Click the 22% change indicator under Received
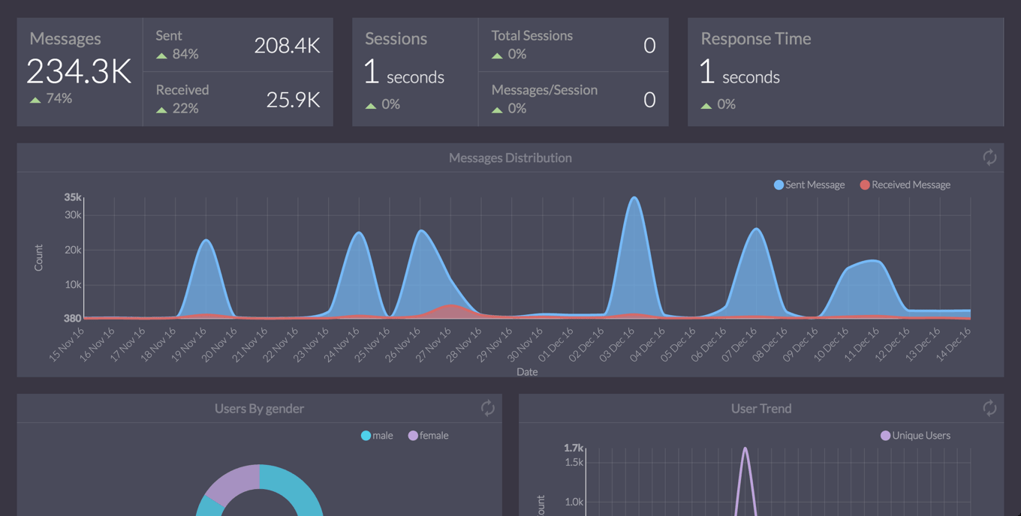The width and height of the screenshot is (1021, 516). (x=177, y=108)
